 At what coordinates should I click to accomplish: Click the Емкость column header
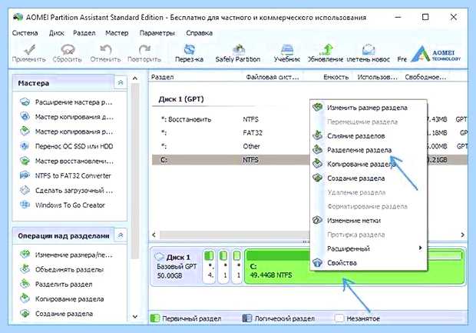pyautogui.click(x=336, y=77)
